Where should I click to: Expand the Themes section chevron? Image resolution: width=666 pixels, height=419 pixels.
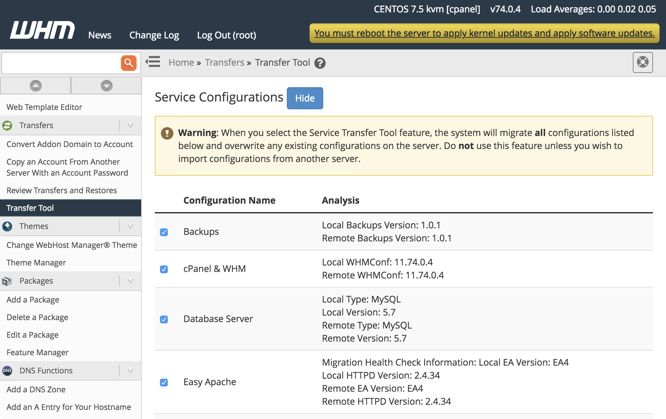[130, 226]
